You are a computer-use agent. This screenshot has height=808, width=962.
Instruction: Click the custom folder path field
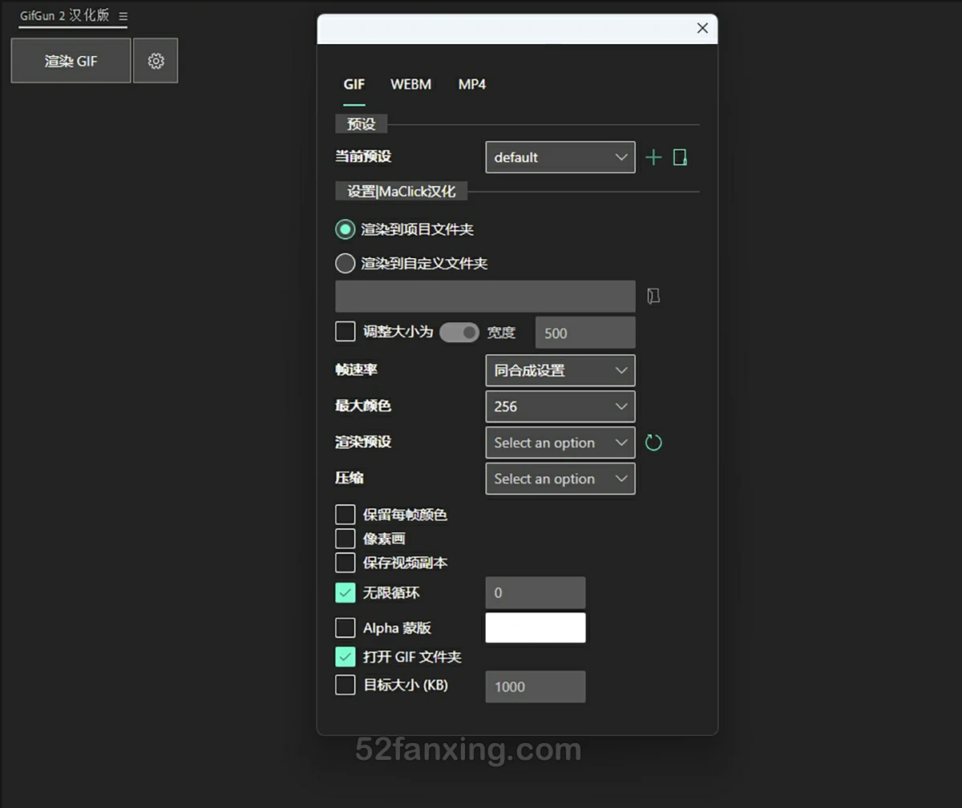(485, 297)
